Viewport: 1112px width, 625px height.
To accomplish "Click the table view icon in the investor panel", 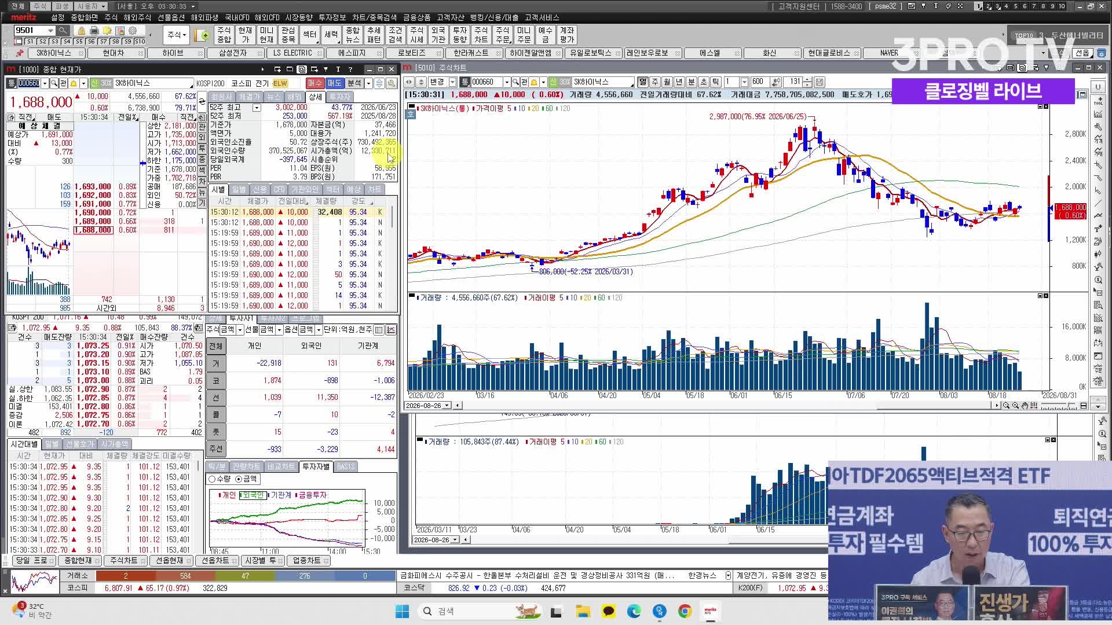I will (379, 330).
